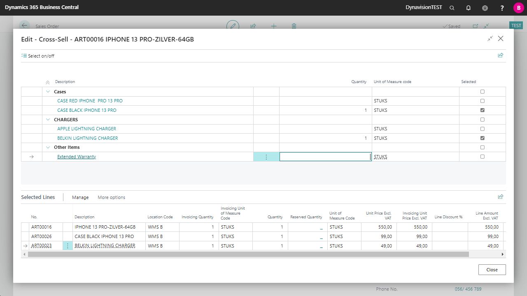The width and height of the screenshot is (527, 296).
Task: Open row menu for ART00023 line
Action: [x=68, y=246]
